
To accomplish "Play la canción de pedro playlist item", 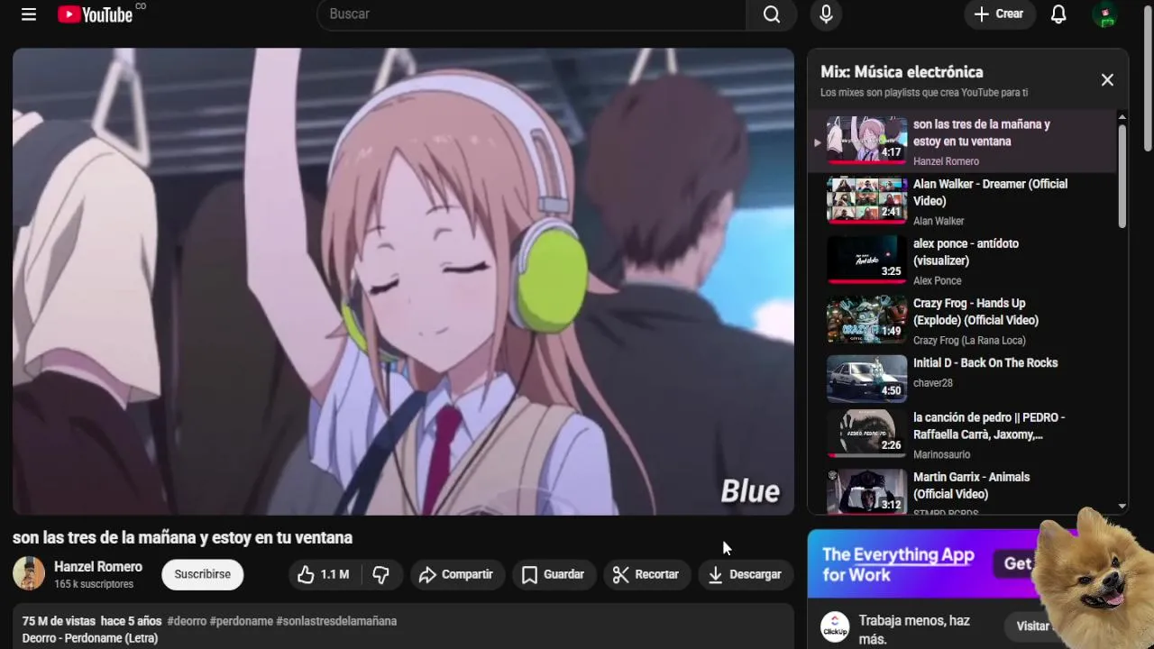I will [x=989, y=425].
